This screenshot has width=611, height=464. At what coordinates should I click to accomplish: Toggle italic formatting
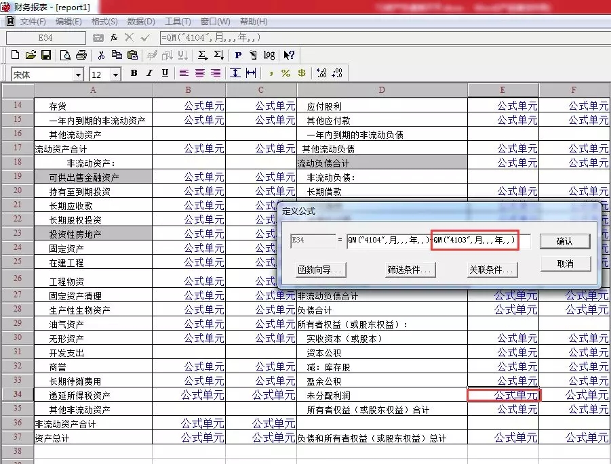[149, 73]
